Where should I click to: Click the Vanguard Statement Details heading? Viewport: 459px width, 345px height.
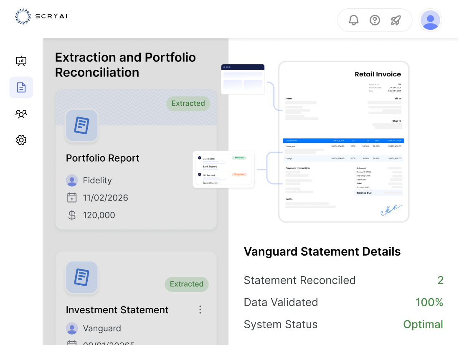point(322,251)
